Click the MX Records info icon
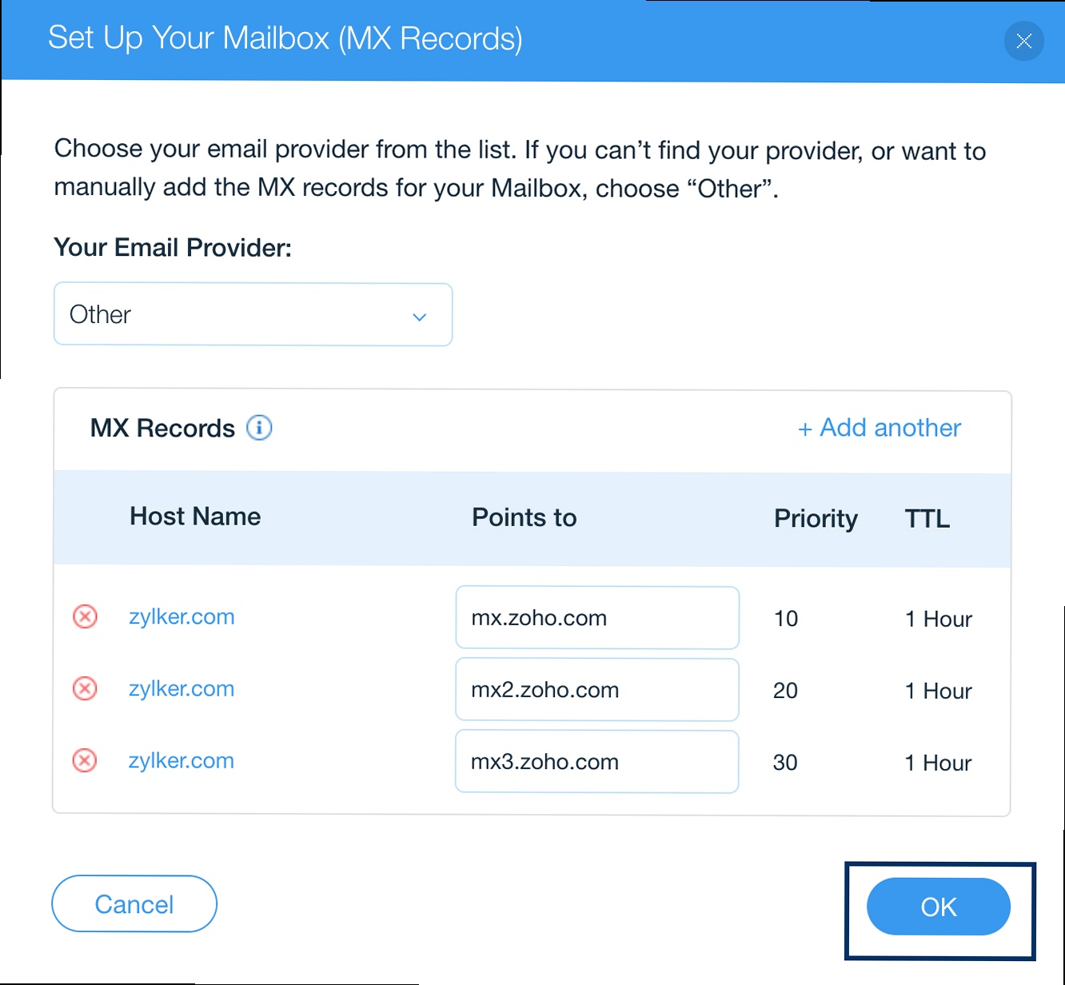1065x985 pixels. click(259, 428)
